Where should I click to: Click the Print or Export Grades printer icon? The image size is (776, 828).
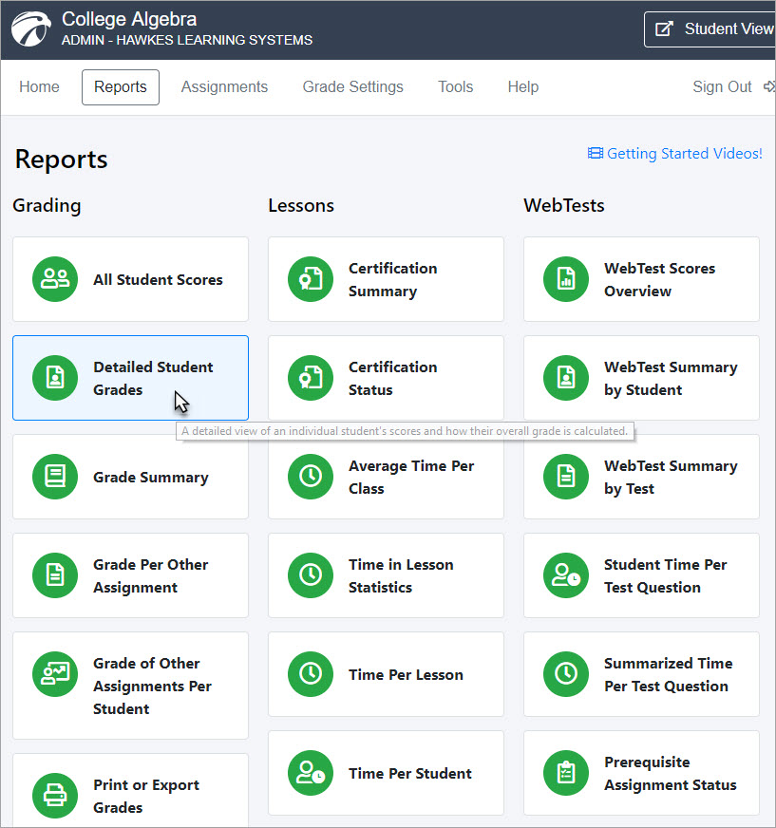coord(55,797)
